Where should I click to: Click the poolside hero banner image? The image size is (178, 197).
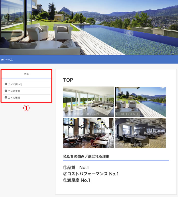click(x=89, y=27)
